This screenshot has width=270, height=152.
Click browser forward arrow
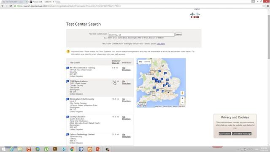click(x=6, y=6)
